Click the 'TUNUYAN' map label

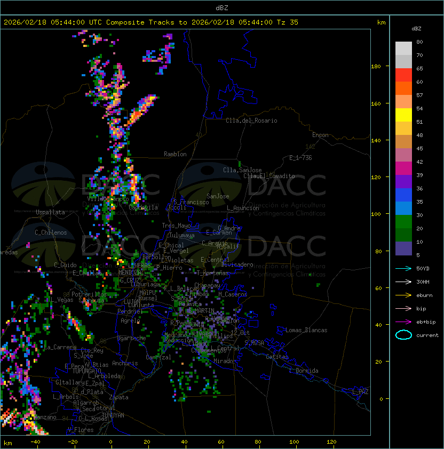pyautogui.click(x=113, y=415)
